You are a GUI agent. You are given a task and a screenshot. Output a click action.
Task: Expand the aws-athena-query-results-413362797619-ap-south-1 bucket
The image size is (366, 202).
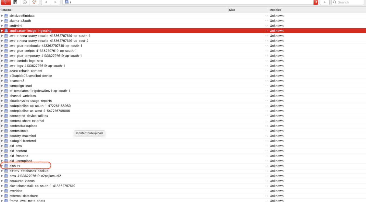point(2,36)
